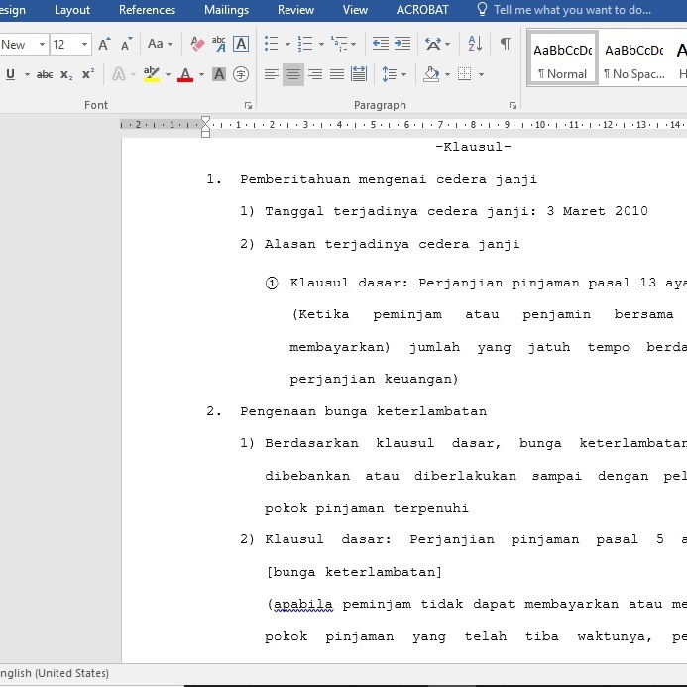Screen dimensions: 687x687
Task: Apply Justify paragraph alignment
Action: [337, 74]
